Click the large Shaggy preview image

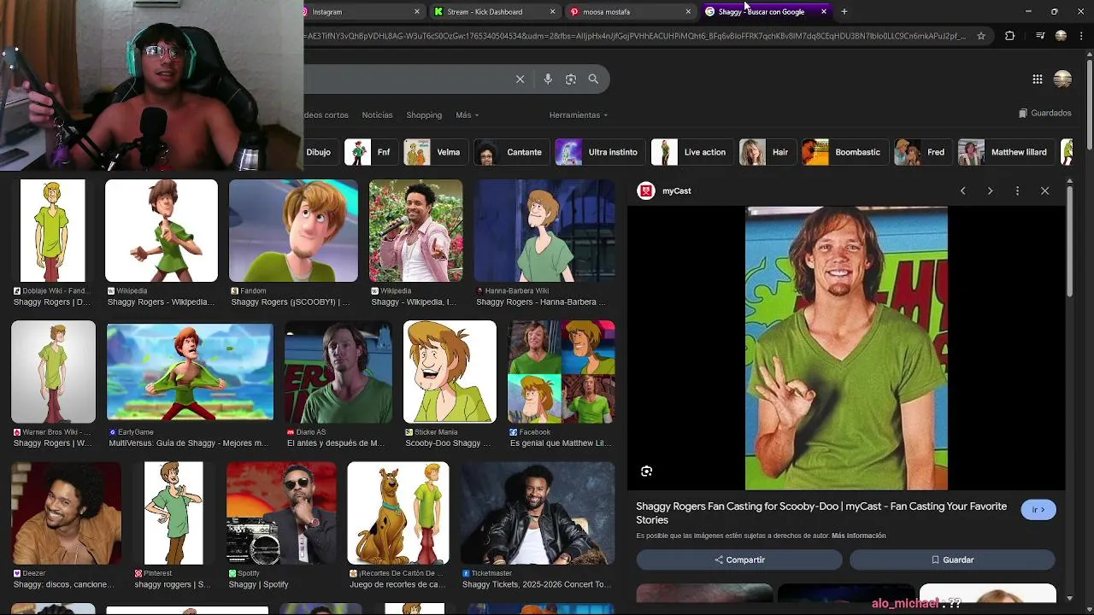[x=846, y=348]
